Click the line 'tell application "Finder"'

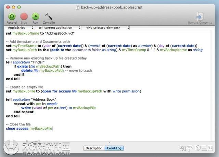click(25, 62)
